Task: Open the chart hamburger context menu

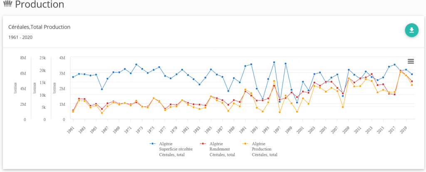Action: 411,61
